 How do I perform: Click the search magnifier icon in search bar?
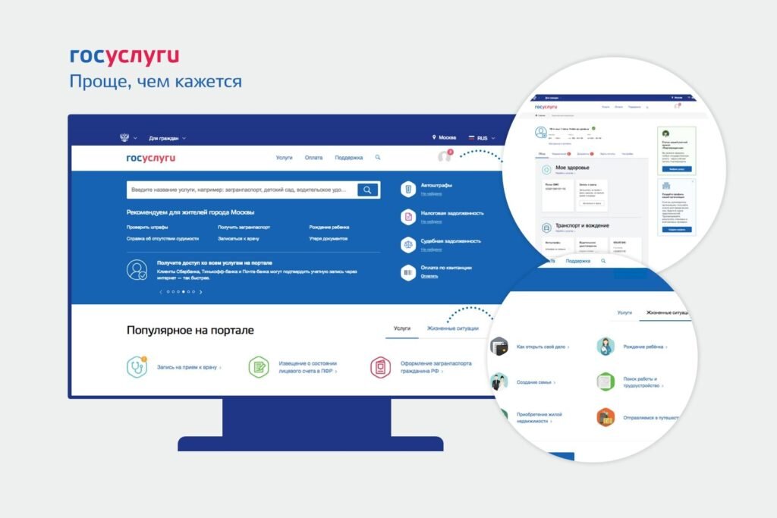click(x=367, y=190)
